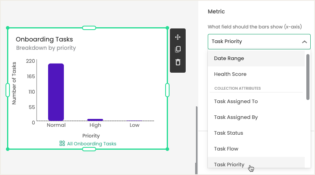Select Task Assigned To attribute
The image size is (315, 175).
(256, 101)
